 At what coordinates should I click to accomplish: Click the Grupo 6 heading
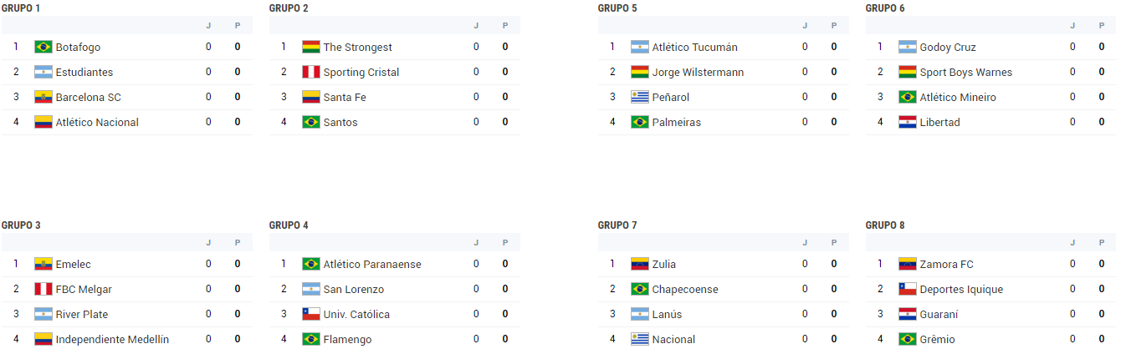(885, 8)
